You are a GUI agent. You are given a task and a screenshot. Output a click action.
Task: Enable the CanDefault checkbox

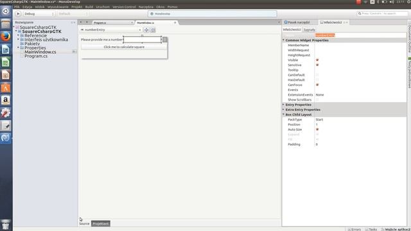tap(317, 75)
